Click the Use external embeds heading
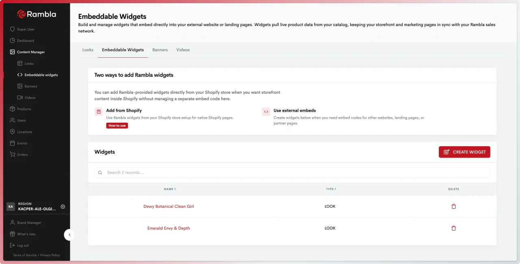Screen dimensions: 520x264 295,110
